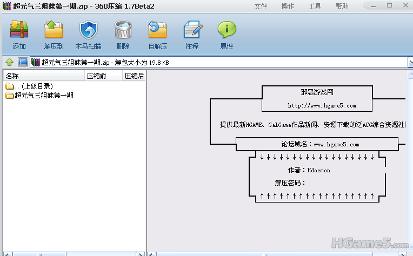Go up one level with green arrow
The height and width of the screenshot is (256, 413).
coord(9,62)
